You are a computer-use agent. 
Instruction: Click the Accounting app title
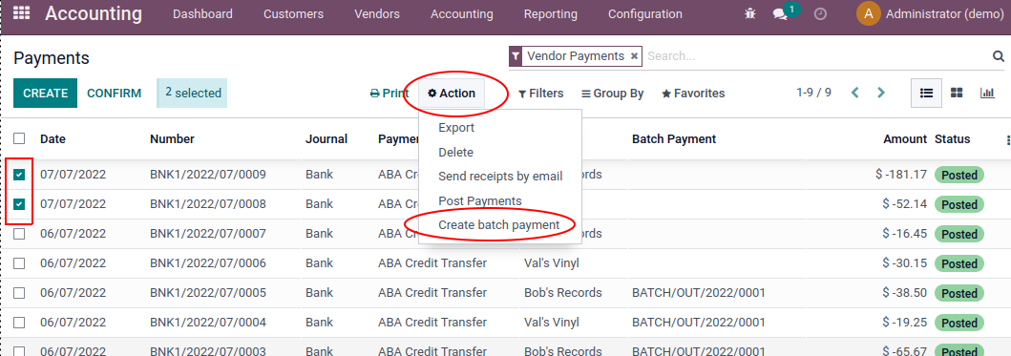(x=94, y=13)
